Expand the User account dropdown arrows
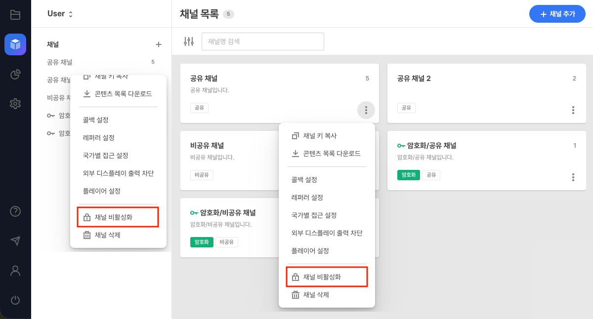Viewport: 593px width, 319px height. 70,14
